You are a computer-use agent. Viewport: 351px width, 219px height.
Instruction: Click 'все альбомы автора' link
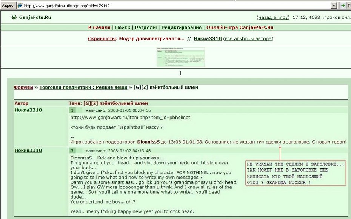[248, 38]
